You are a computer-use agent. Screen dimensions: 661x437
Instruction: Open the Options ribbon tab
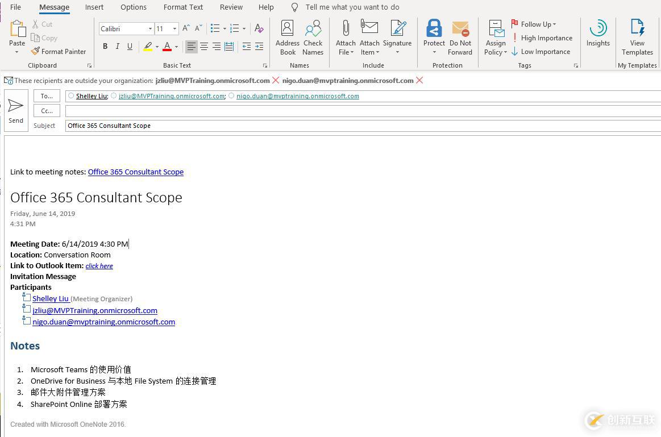(133, 7)
